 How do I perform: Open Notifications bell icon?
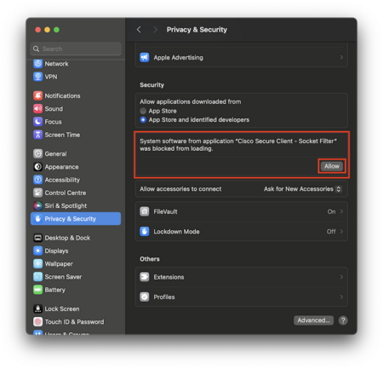[x=37, y=95]
